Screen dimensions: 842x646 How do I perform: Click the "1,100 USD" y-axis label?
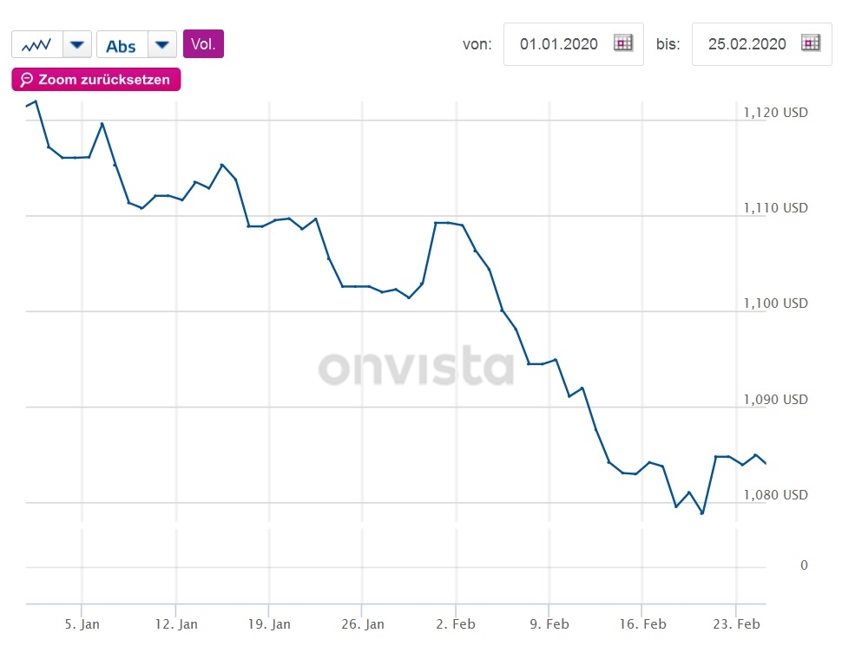tap(776, 303)
